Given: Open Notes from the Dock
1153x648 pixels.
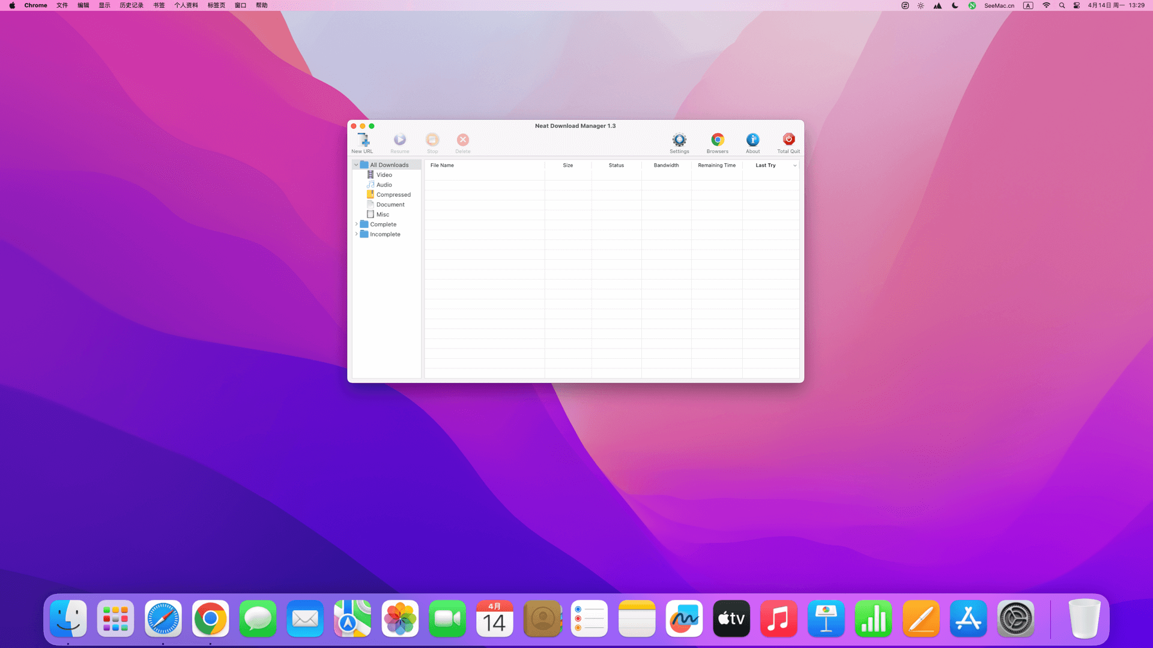Looking at the screenshot, I should pos(637,619).
